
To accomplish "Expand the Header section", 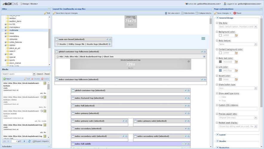I will [217, 141].
